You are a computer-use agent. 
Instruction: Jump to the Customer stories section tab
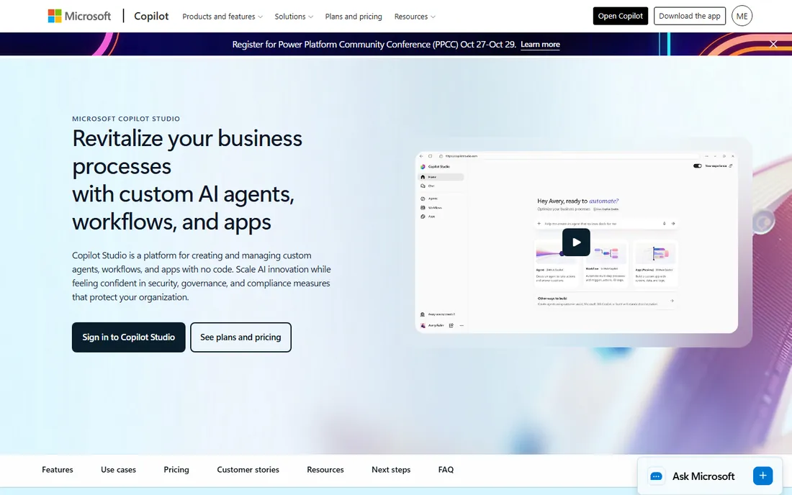(x=248, y=470)
